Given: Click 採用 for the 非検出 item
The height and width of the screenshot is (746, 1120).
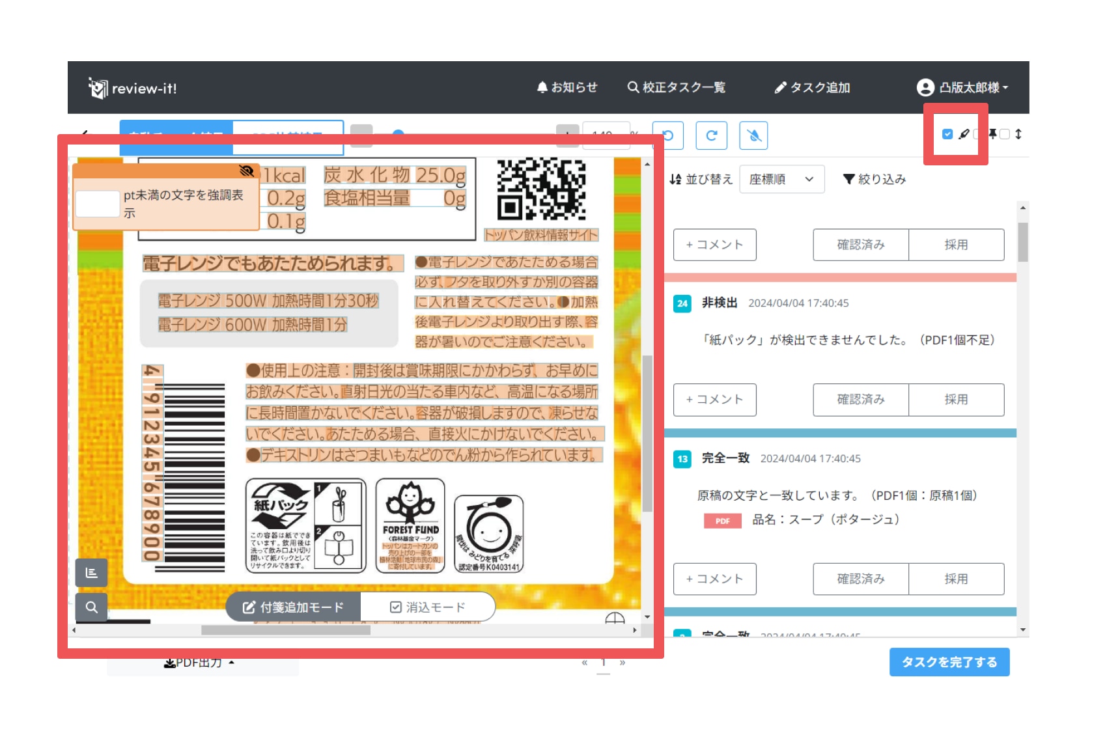Looking at the screenshot, I should [957, 400].
